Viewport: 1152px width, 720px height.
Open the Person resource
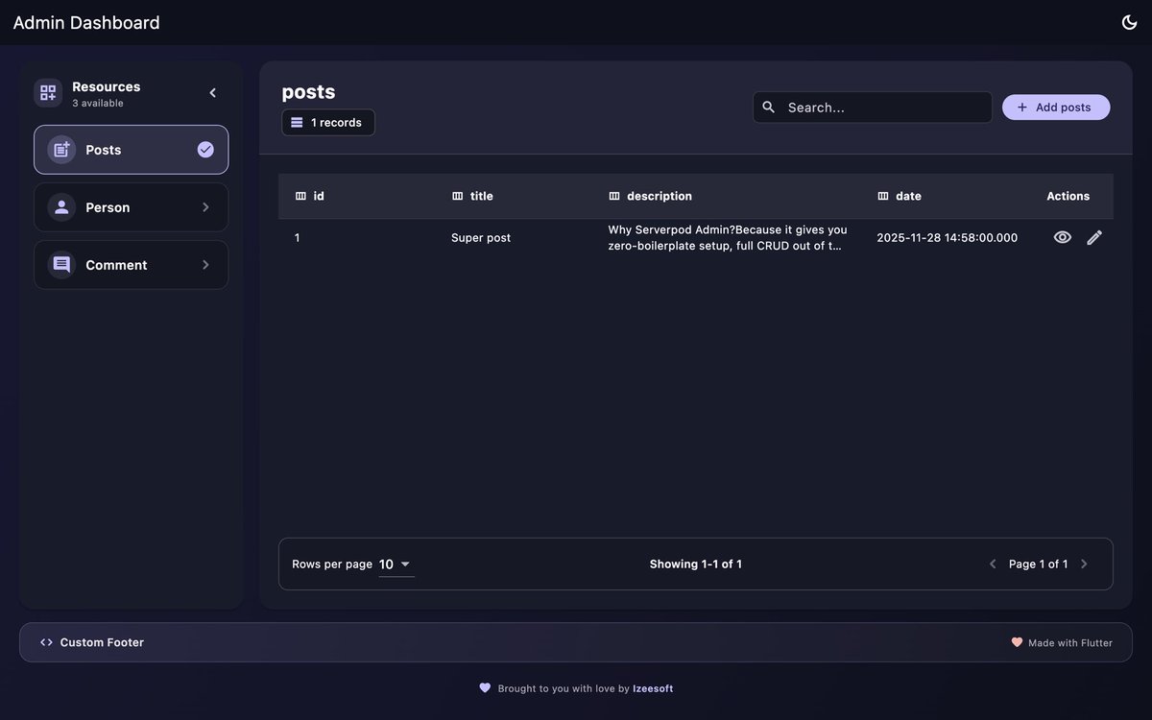[131, 207]
